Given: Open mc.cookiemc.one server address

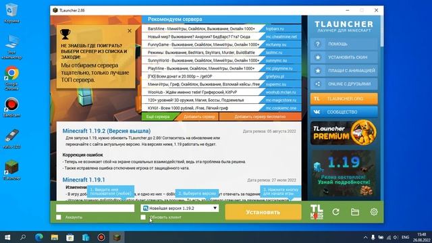Looking at the screenshot, I should 281,108.
